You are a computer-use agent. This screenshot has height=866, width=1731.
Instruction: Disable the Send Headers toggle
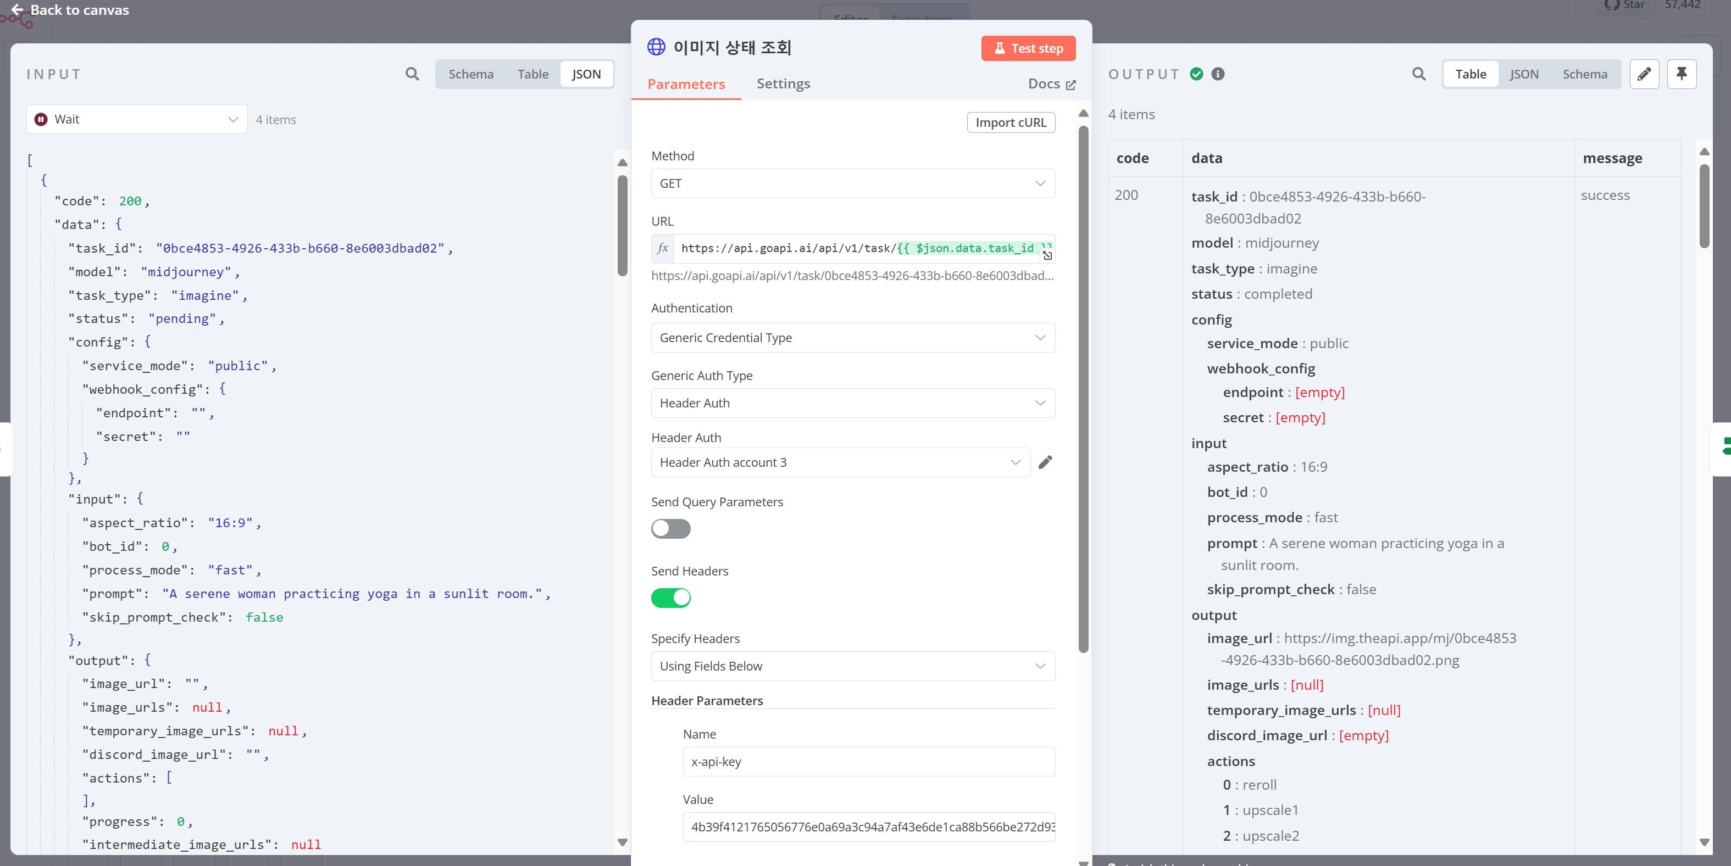pyautogui.click(x=670, y=597)
